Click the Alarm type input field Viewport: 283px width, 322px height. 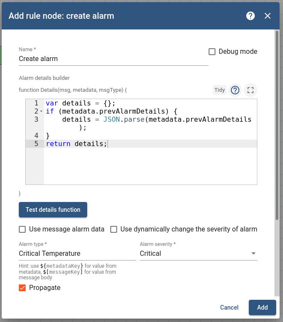tap(77, 253)
